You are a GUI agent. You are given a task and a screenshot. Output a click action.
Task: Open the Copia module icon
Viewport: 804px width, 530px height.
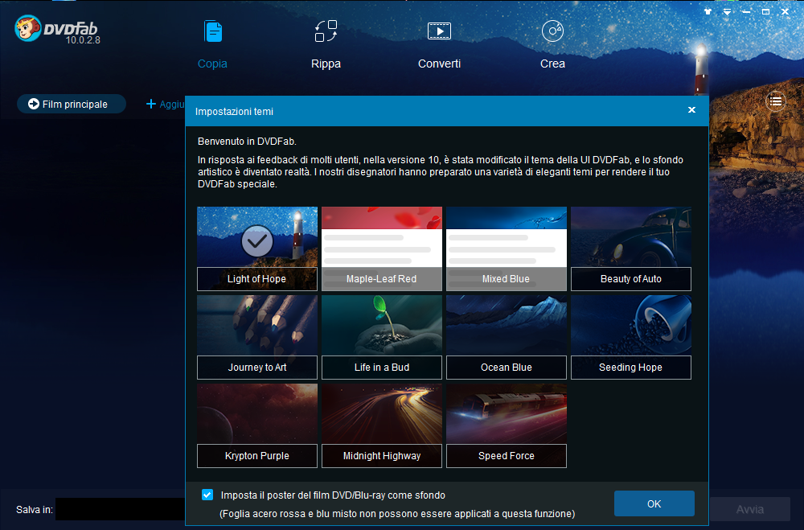(213, 32)
